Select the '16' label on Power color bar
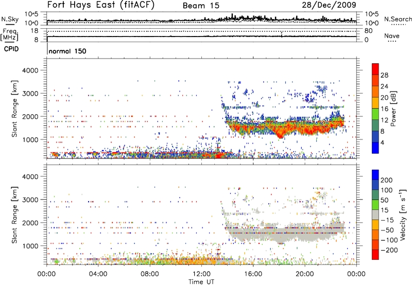The height and width of the screenshot is (285, 412). 384,109
